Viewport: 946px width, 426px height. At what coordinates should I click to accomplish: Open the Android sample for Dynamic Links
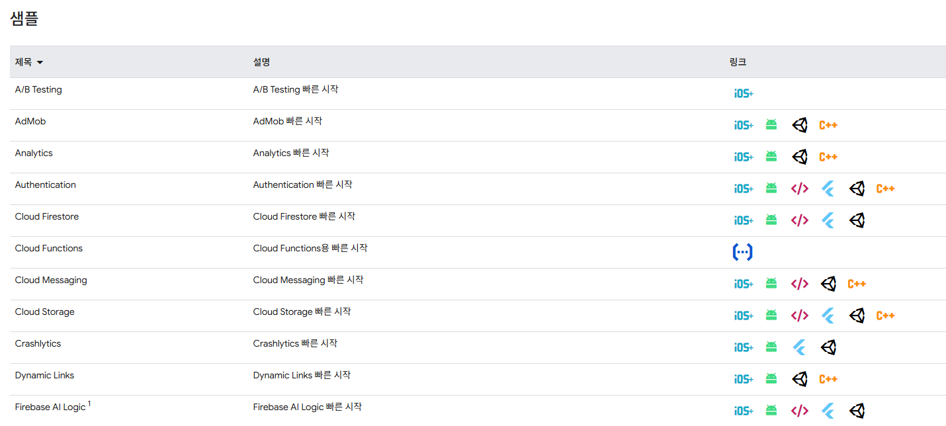click(771, 378)
